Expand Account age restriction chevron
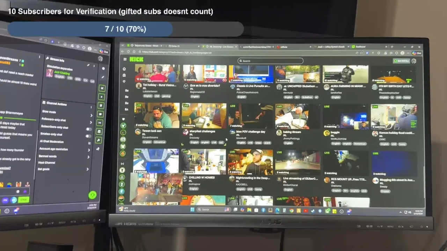This screenshot has width=447, height=251. click(89, 150)
